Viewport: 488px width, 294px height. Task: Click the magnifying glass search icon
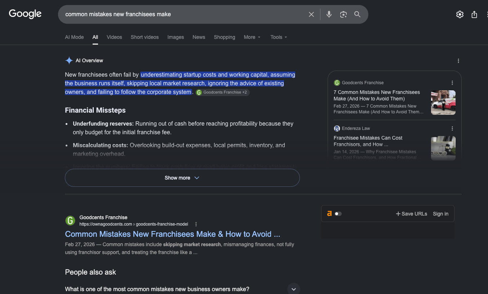pos(357,14)
